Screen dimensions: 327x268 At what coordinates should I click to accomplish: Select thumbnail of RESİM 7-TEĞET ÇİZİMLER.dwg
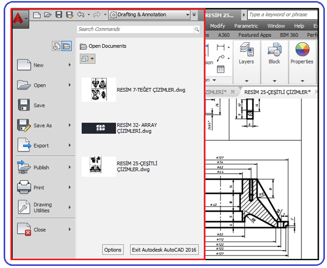[x=99, y=90]
